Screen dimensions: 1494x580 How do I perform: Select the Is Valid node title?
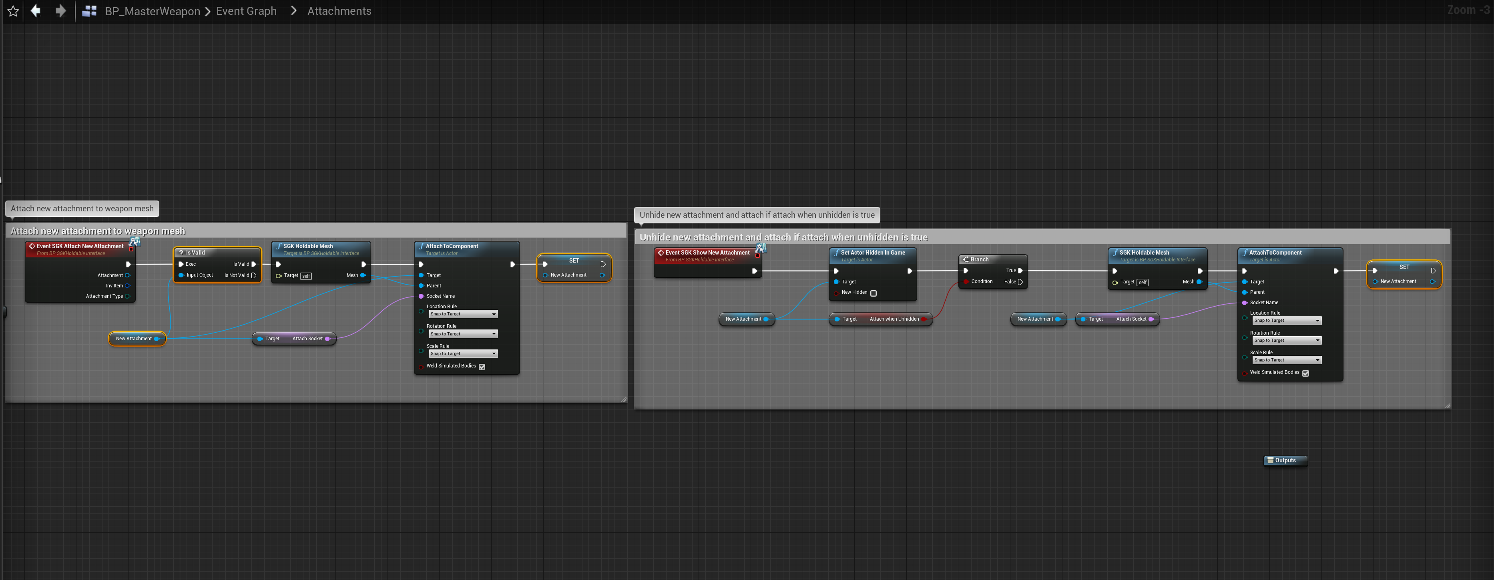pyautogui.click(x=195, y=253)
